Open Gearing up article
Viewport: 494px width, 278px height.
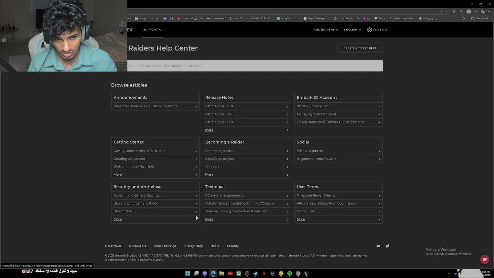pyautogui.click(x=247, y=167)
